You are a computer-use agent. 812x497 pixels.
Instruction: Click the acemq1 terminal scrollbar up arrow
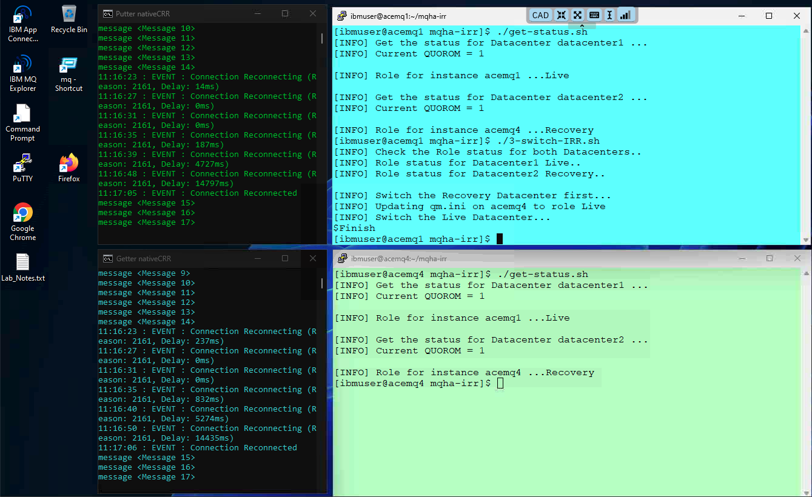coord(806,30)
